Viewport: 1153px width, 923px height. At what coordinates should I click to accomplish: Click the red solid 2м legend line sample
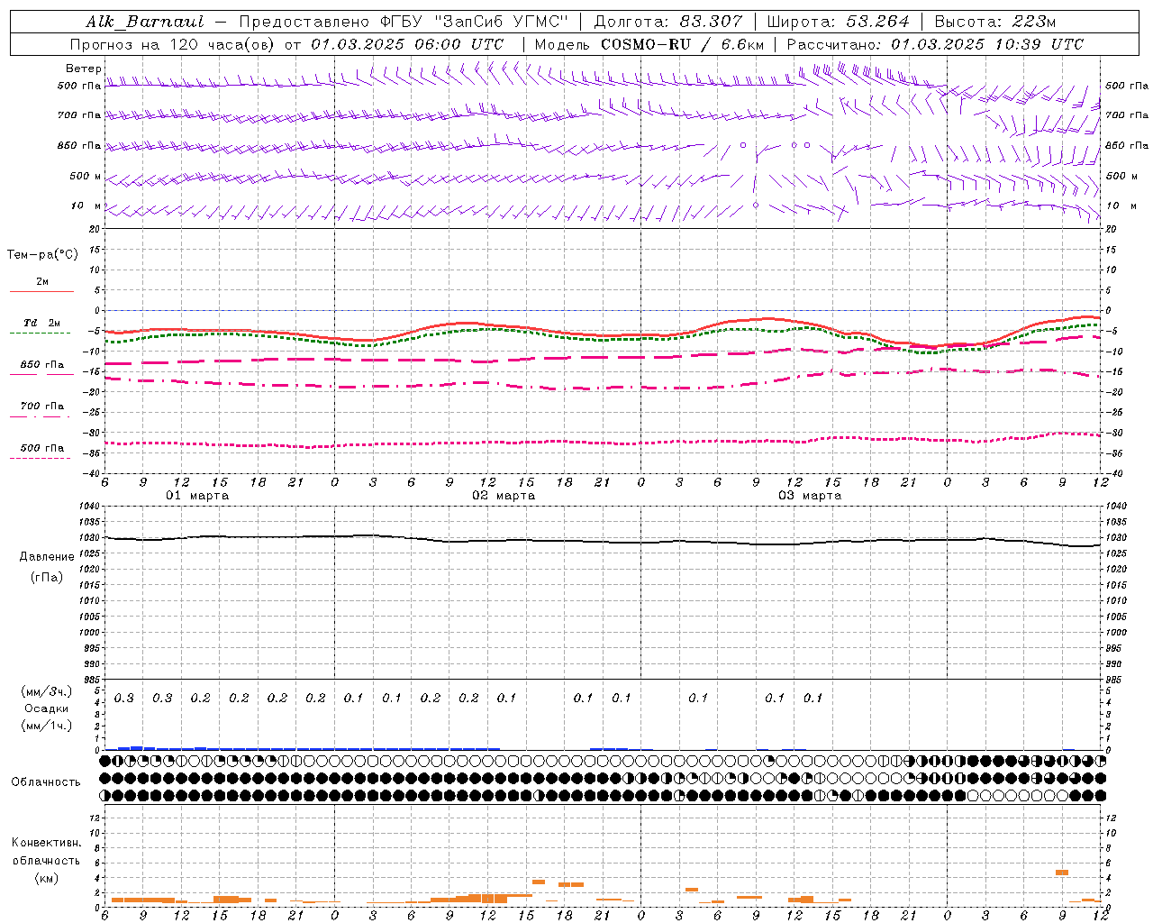(x=41, y=291)
